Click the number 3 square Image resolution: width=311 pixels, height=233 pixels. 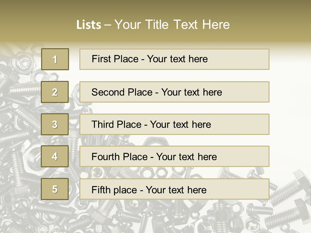(55, 124)
